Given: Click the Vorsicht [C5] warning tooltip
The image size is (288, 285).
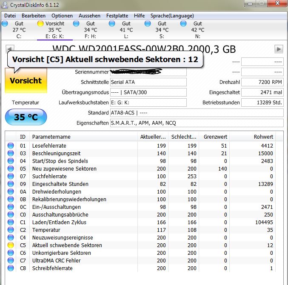Looking at the screenshot, I should click(105, 59).
